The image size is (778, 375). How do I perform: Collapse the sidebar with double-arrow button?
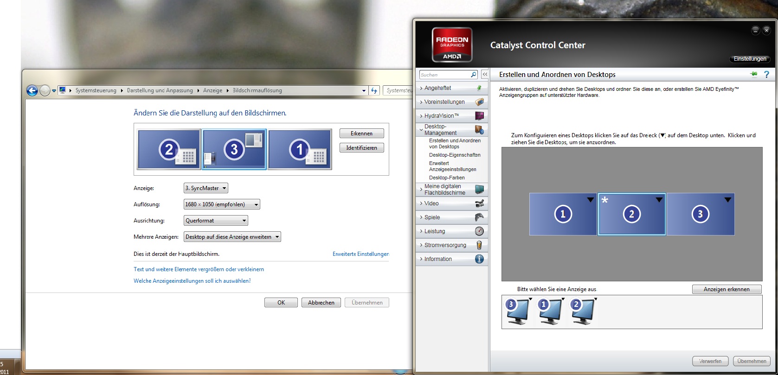click(x=485, y=74)
